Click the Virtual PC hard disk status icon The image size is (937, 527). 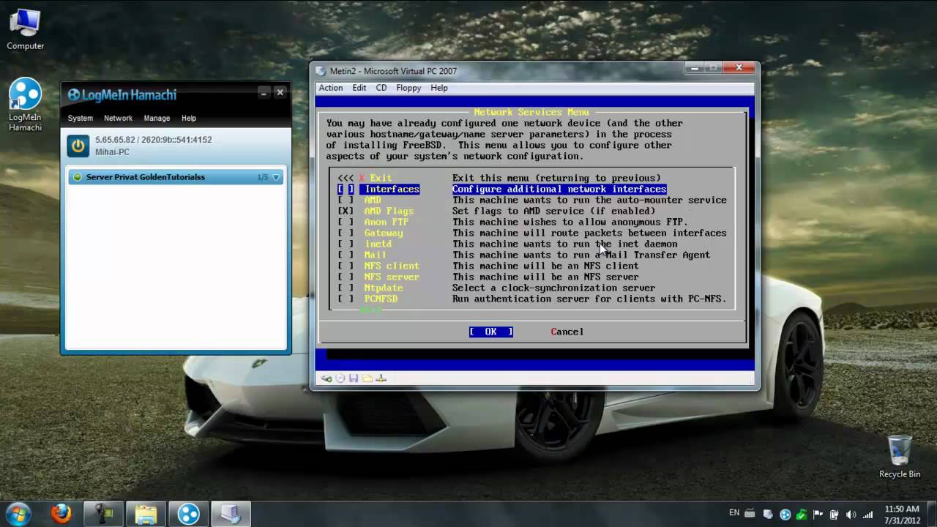pos(327,378)
